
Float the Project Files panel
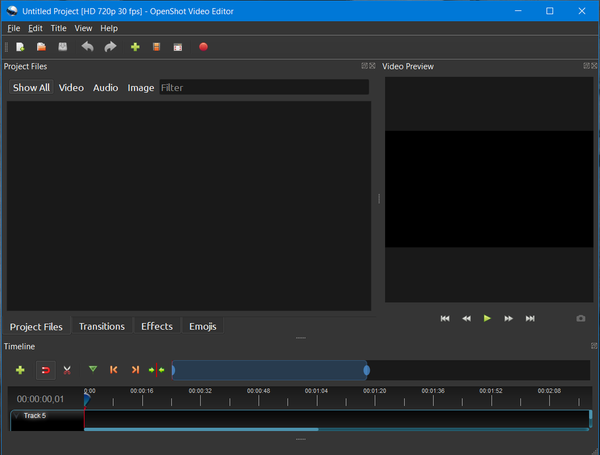[364, 66]
